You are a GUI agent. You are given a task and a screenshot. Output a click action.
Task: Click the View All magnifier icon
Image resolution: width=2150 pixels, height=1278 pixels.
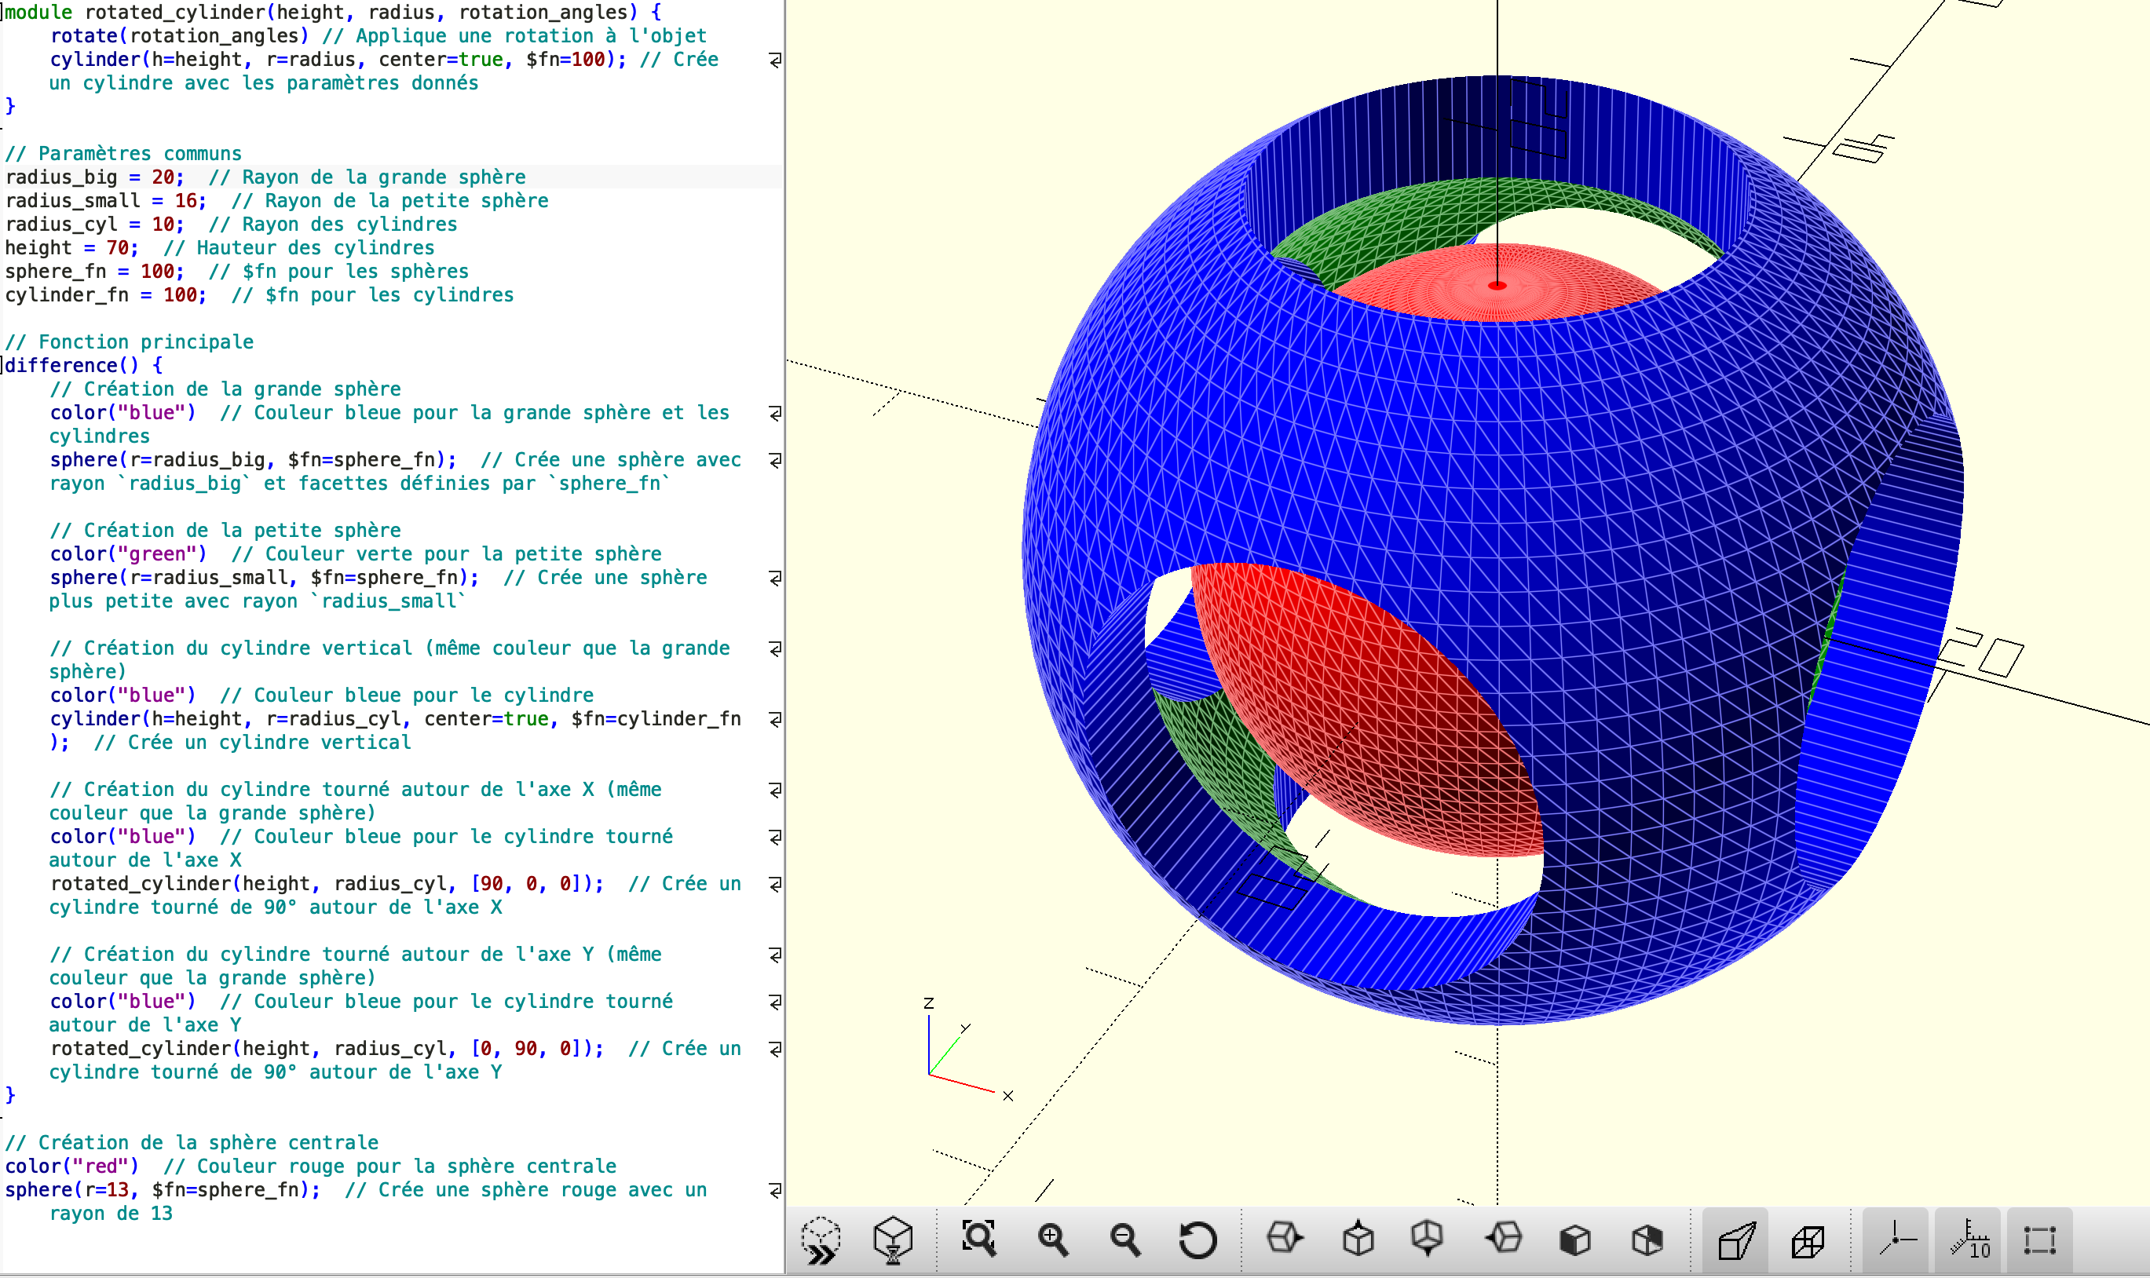[979, 1240]
